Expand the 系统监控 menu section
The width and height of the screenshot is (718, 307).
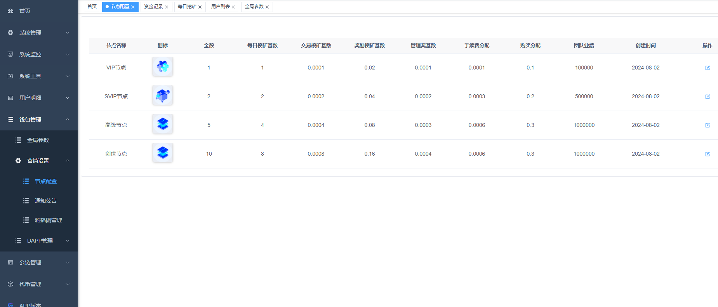[x=39, y=54]
